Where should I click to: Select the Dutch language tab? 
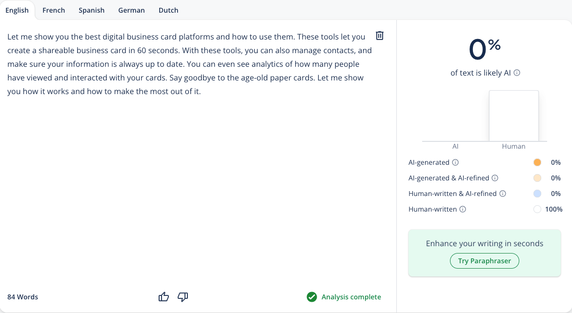tap(168, 10)
